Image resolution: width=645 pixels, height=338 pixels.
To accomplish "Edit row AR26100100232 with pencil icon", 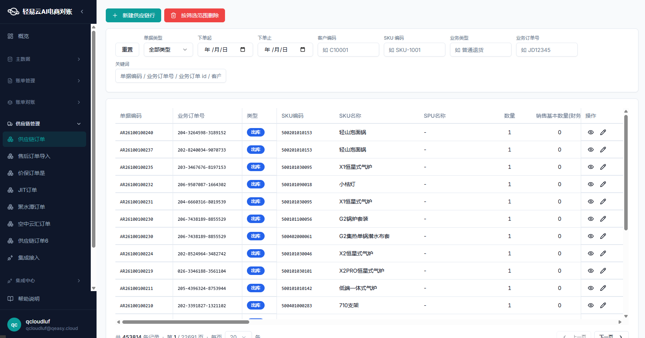I will click(603, 184).
